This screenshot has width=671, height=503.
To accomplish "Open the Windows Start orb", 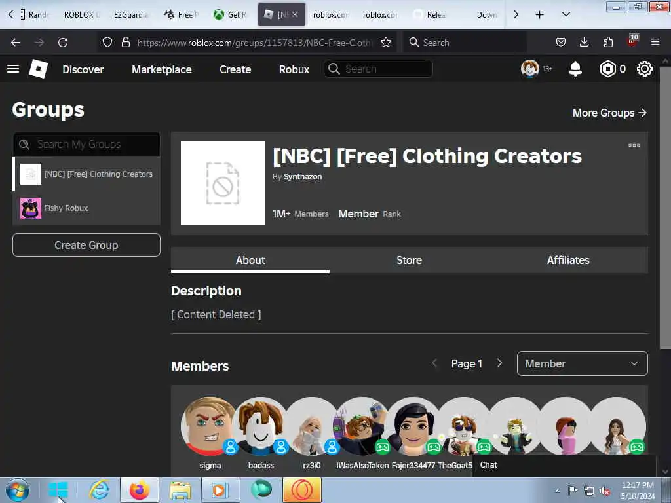I will pos(18,490).
